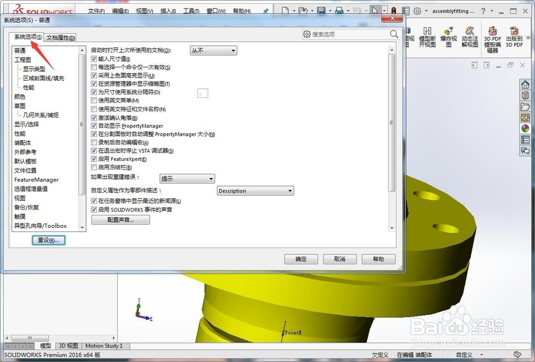Click the 取消 button
This screenshot has height=362, width=535.
coord(340,259)
